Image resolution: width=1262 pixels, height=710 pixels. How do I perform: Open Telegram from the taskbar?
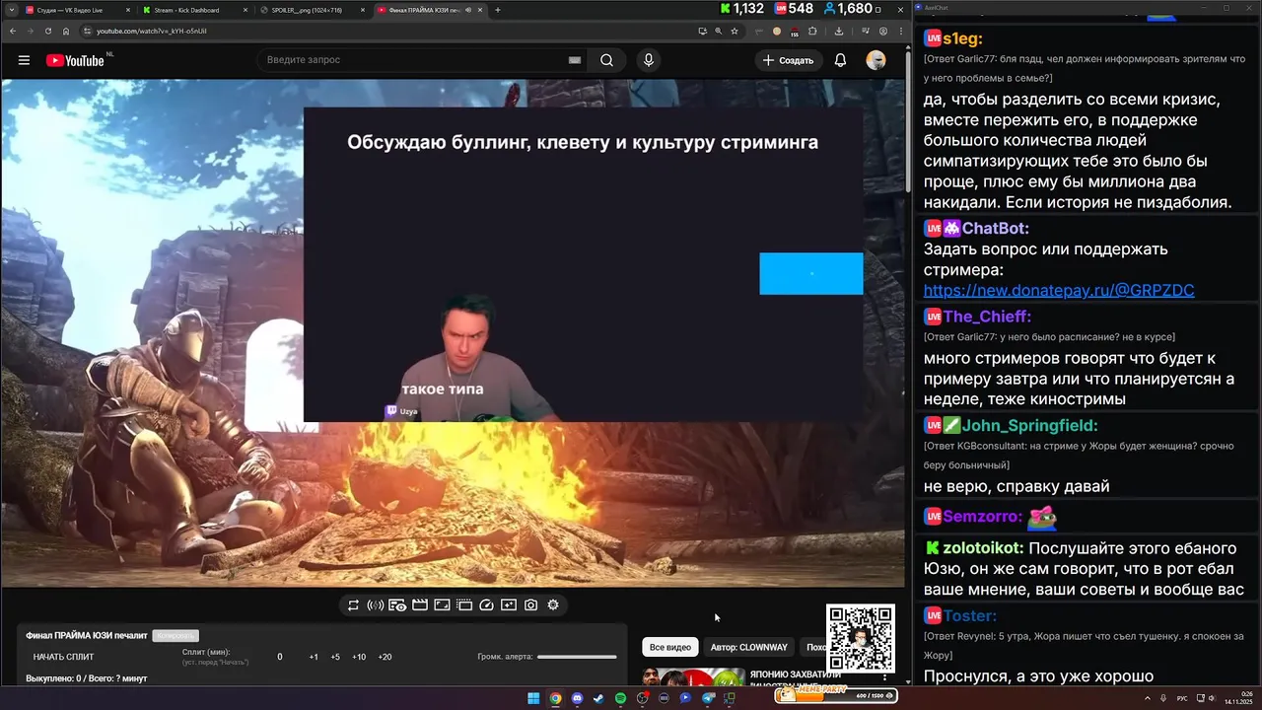[708, 698]
